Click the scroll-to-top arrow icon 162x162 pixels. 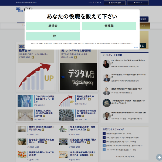(159, 157)
